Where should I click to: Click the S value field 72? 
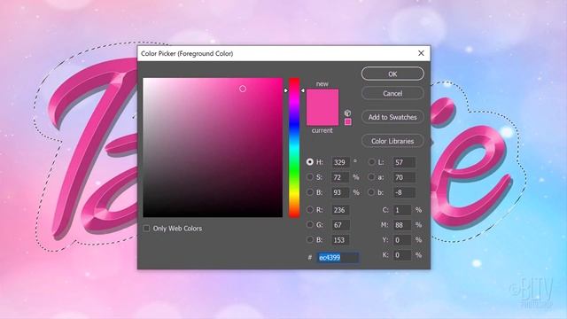(x=340, y=177)
